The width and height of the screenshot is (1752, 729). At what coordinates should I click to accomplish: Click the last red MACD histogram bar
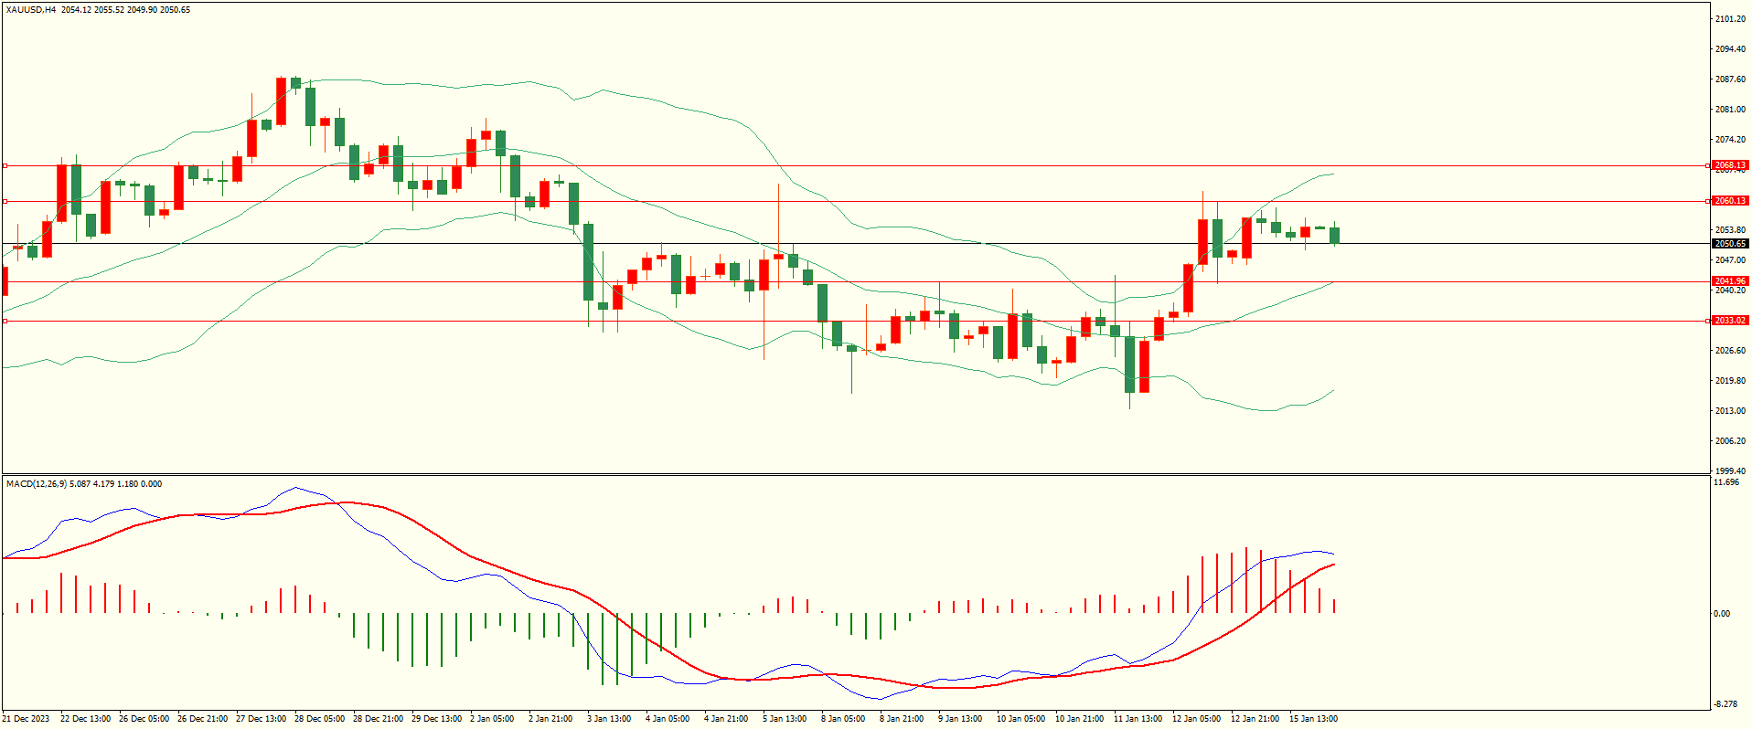pos(1334,606)
